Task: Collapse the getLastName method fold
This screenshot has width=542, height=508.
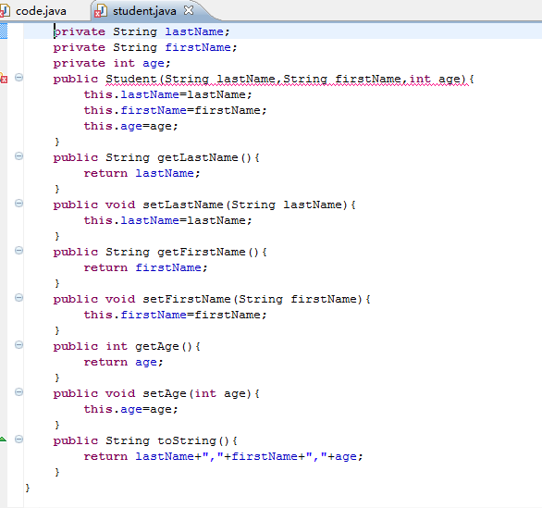Action: pos(19,156)
